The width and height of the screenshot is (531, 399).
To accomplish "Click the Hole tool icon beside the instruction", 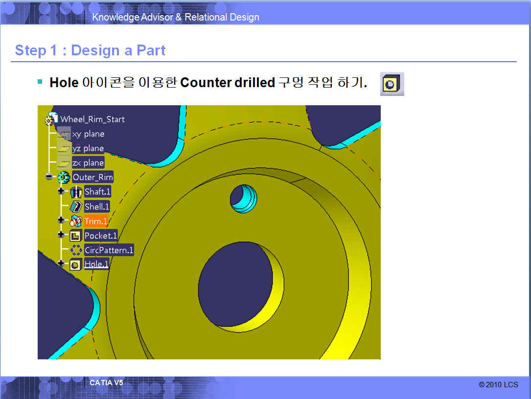I will pyautogui.click(x=392, y=84).
